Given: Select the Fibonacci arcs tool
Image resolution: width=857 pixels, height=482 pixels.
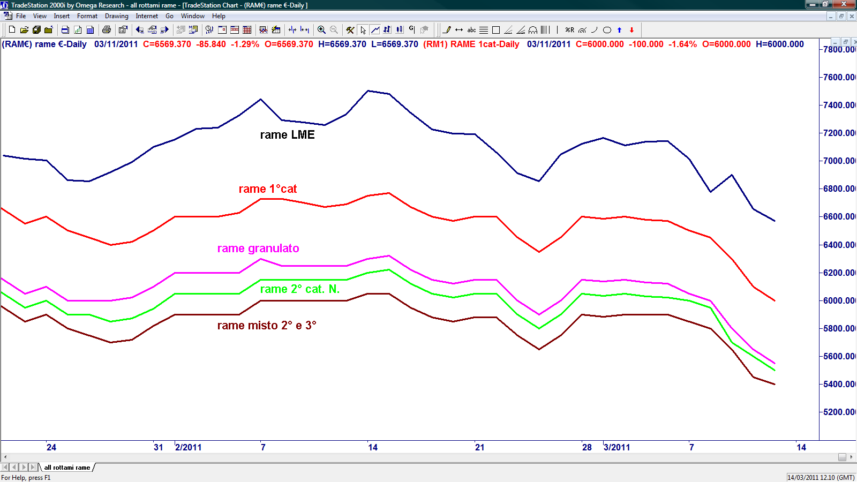Looking at the screenshot, I should coord(582,30).
